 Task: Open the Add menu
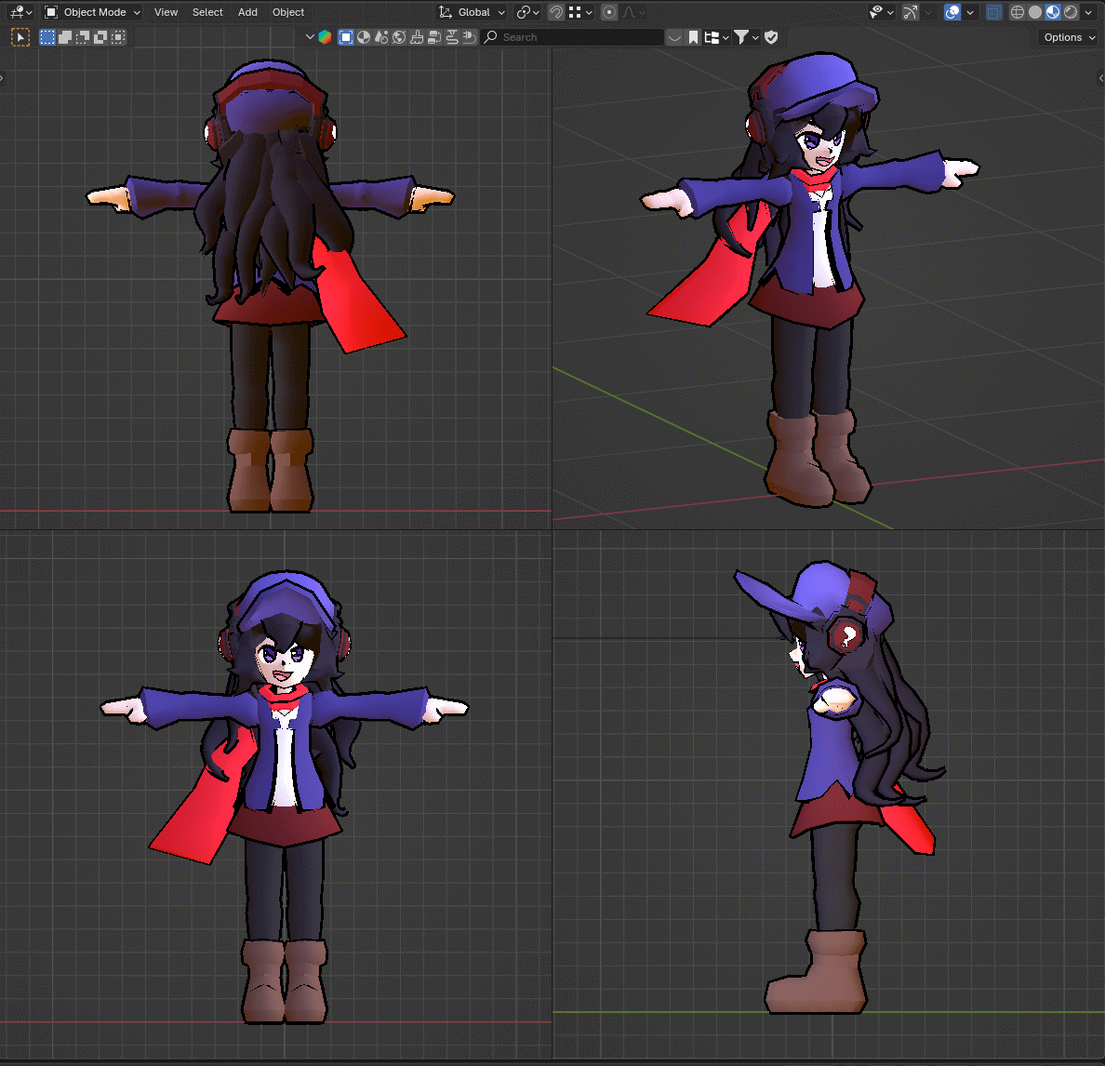point(247,12)
